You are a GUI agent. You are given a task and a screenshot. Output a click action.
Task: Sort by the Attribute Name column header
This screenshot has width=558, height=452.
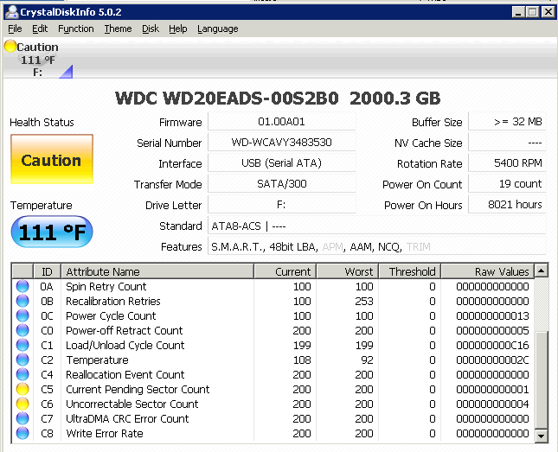click(x=157, y=271)
